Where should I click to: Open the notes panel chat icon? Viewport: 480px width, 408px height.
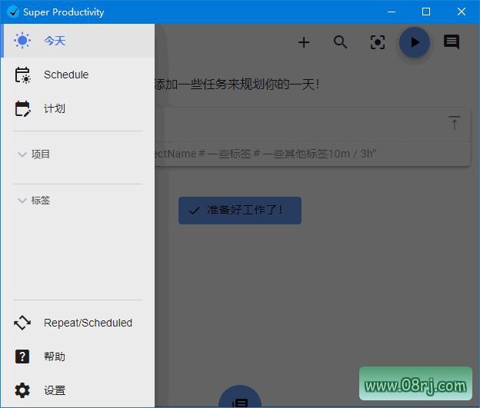[x=452, y=42]
